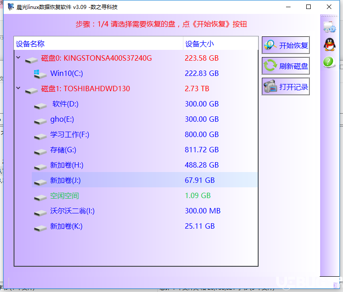Click the 1.09 GB free space size
This screenshot has width=343, height=292.
[198, 195]
